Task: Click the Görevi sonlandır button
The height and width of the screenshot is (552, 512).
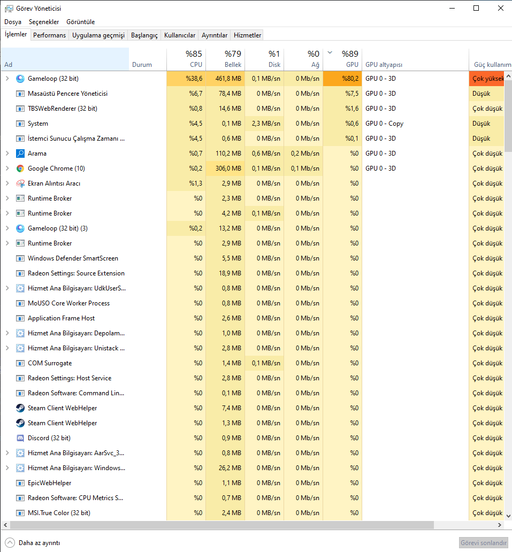Action: [x=484, y=543]
